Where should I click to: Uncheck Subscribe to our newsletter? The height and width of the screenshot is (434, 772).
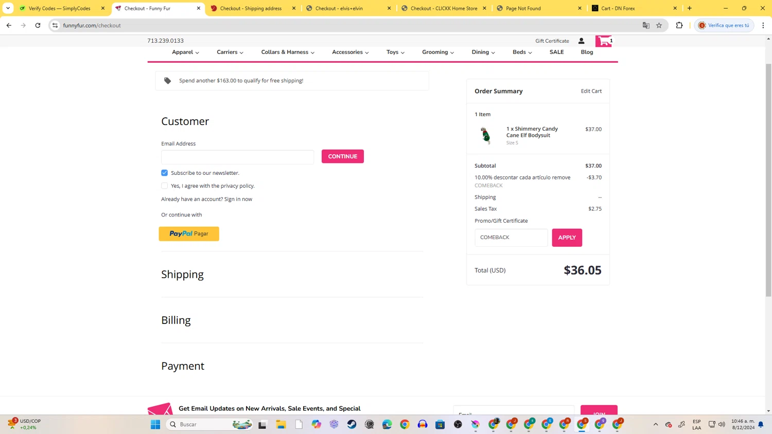[x=165, y=173]
